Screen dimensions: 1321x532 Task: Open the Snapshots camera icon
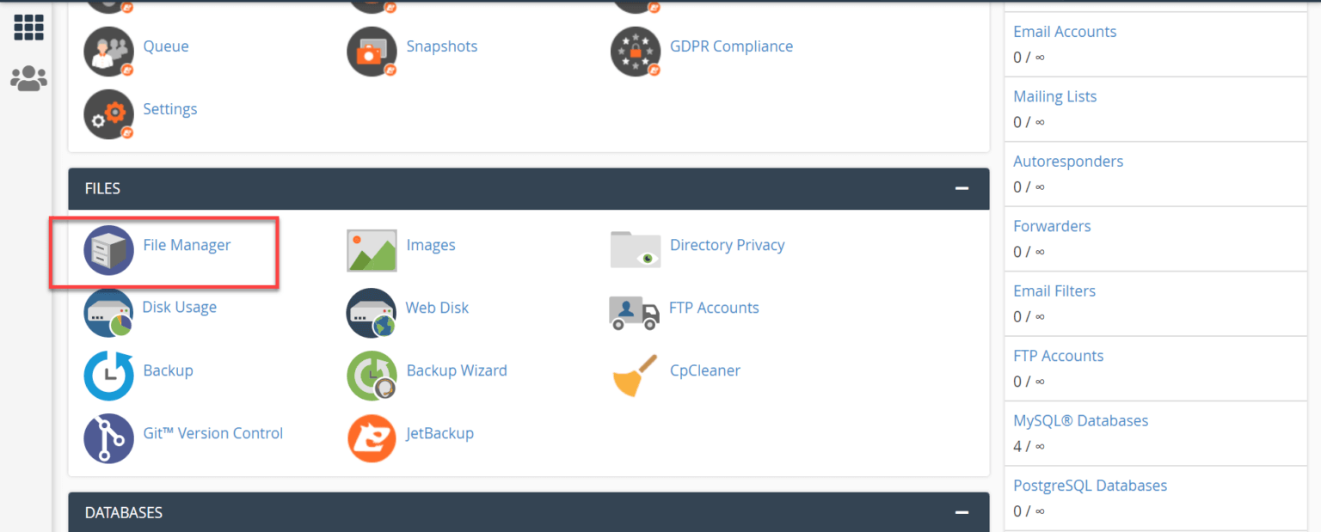click(x=372, y=52)
